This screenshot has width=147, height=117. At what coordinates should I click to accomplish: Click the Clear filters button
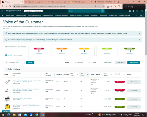point(121,63)
